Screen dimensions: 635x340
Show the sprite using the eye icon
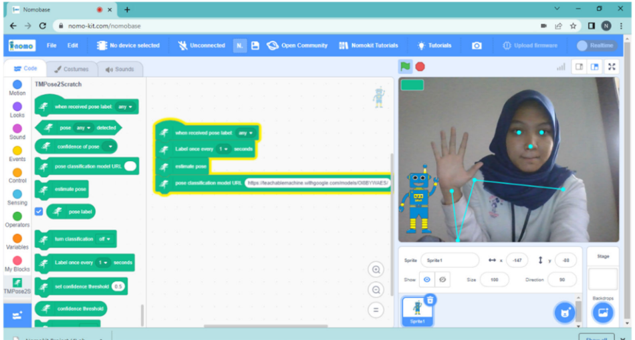point(427,280)
